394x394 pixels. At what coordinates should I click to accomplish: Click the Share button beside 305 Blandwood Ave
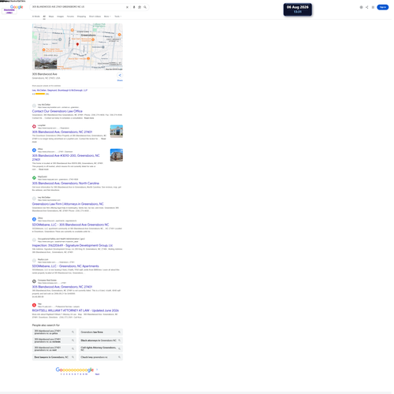pos(120,76)
